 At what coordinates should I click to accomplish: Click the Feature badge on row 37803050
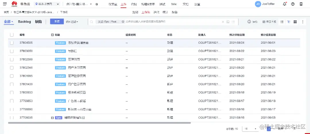pyautogui.click(x=60, y=51)
